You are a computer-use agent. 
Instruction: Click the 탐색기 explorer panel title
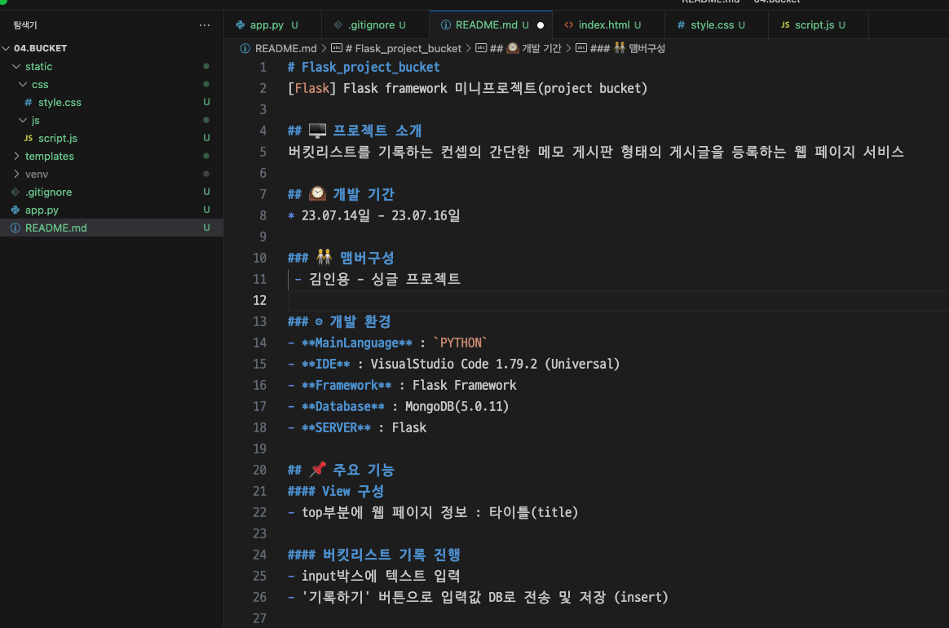pyautogui.click(x=25, y=24)
